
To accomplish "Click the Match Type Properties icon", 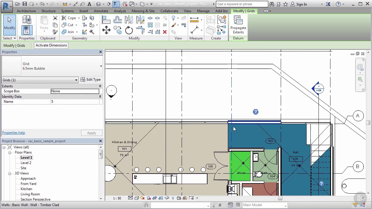I will pos(55,32).
